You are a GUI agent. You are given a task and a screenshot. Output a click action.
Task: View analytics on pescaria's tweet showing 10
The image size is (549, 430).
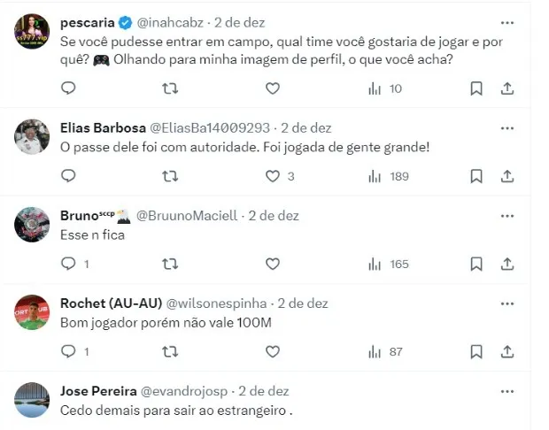(x=385, y=88)
